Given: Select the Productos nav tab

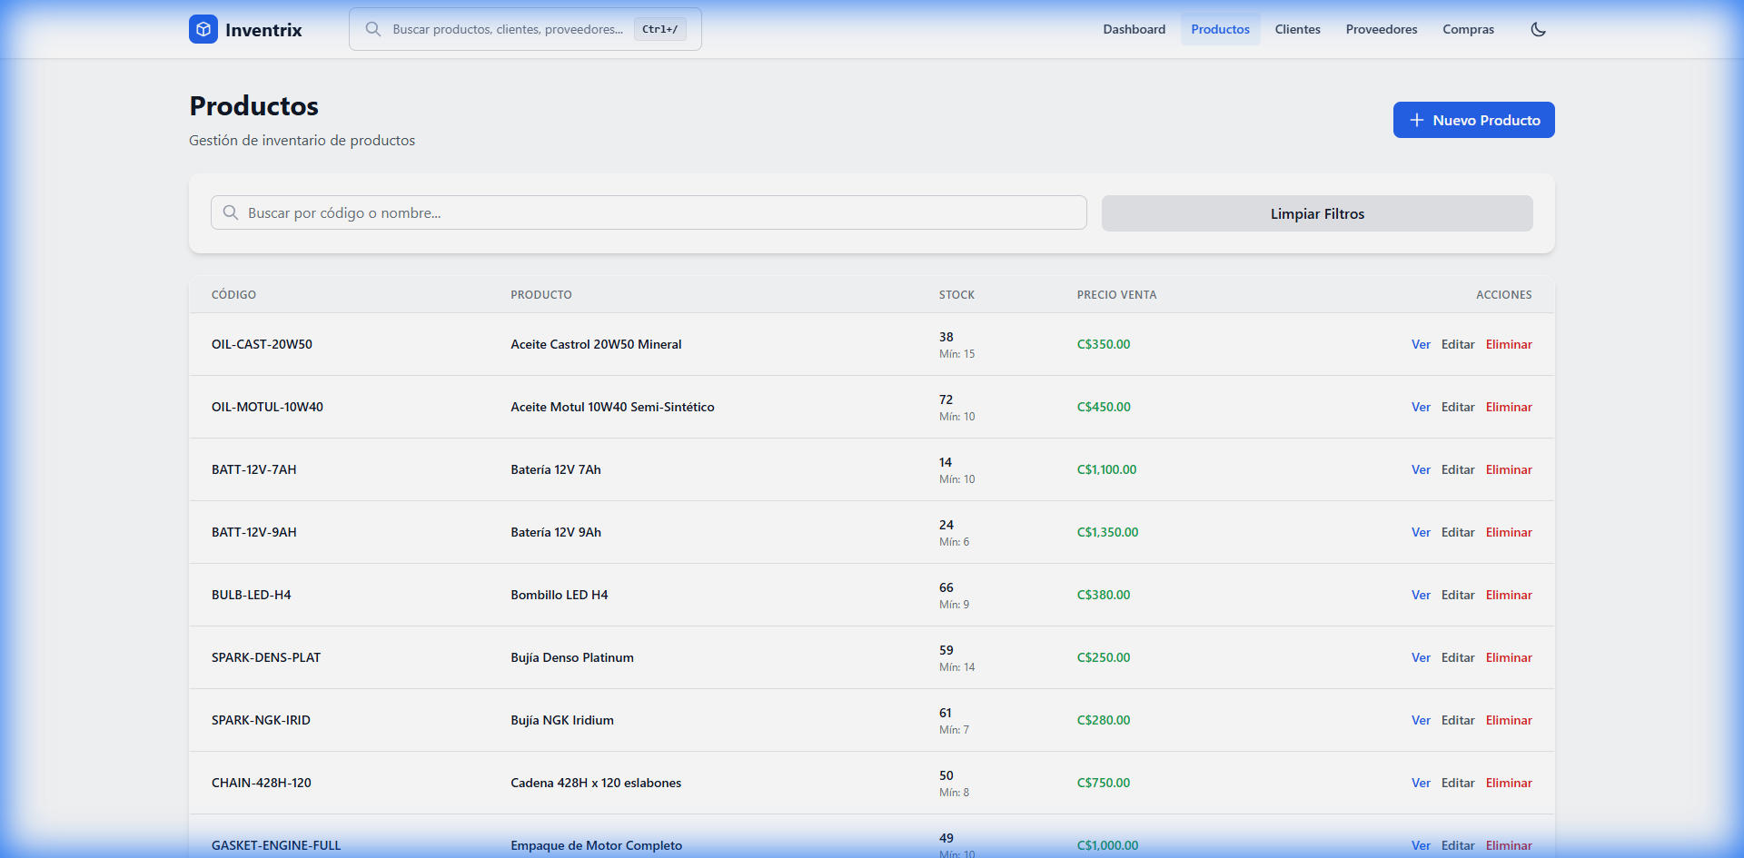Looking at the screenshot, I should 1220,29.
